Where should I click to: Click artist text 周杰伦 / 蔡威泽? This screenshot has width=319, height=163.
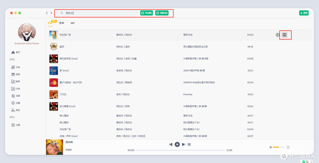pos(124,82)
